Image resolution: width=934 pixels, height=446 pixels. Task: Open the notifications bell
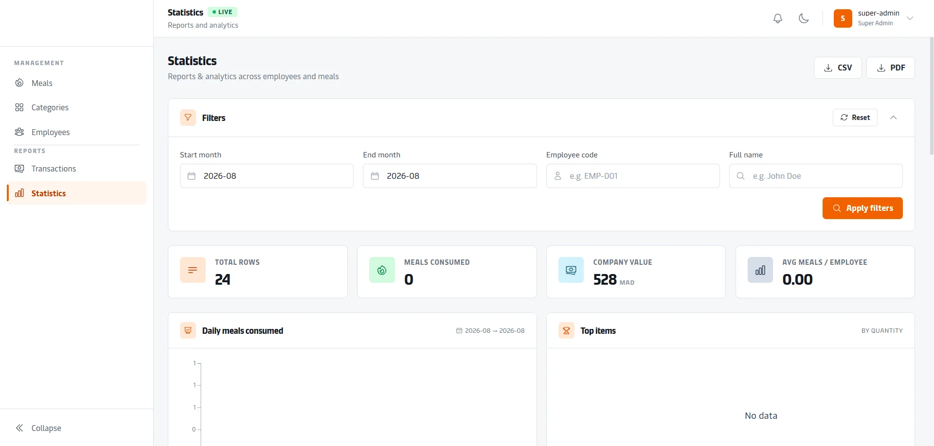778,18
